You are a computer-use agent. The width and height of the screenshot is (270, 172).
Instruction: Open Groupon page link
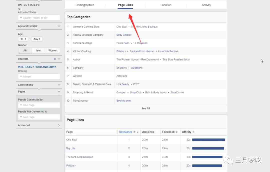(121, 92)
